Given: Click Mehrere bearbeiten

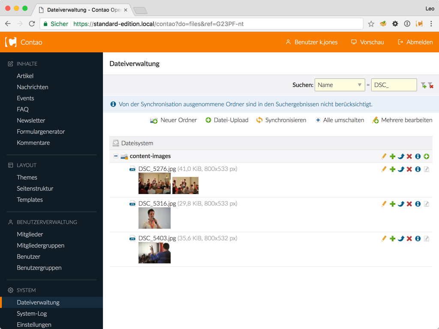Looking at the screenshot, I should pos(402,120).
